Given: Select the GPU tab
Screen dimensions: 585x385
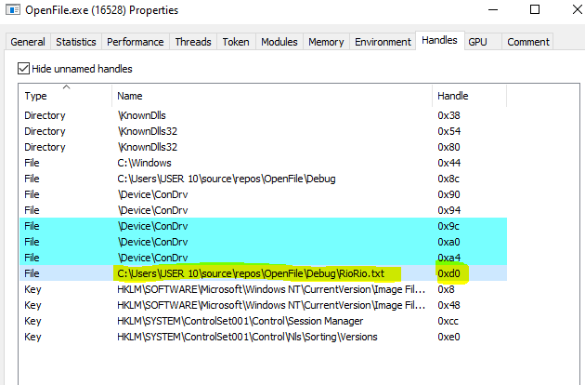Looking at the screenshot, I should [477, 42].
